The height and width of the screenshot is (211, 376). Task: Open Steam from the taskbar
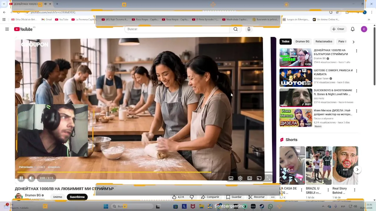pos(261,206)
